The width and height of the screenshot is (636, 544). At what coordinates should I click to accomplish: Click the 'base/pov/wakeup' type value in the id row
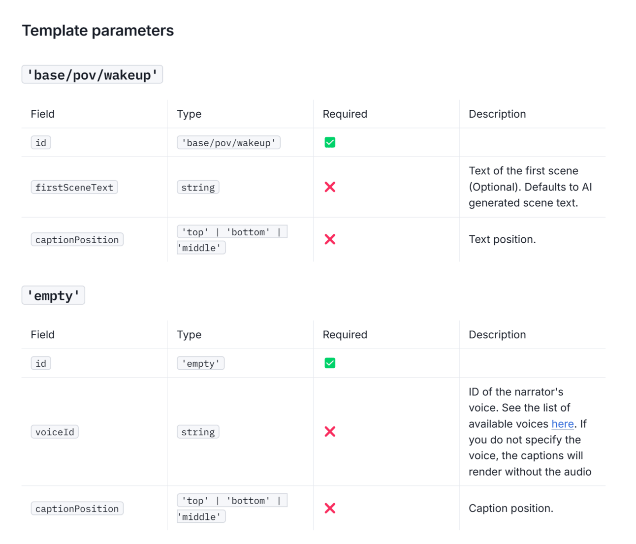click(228, 143)
